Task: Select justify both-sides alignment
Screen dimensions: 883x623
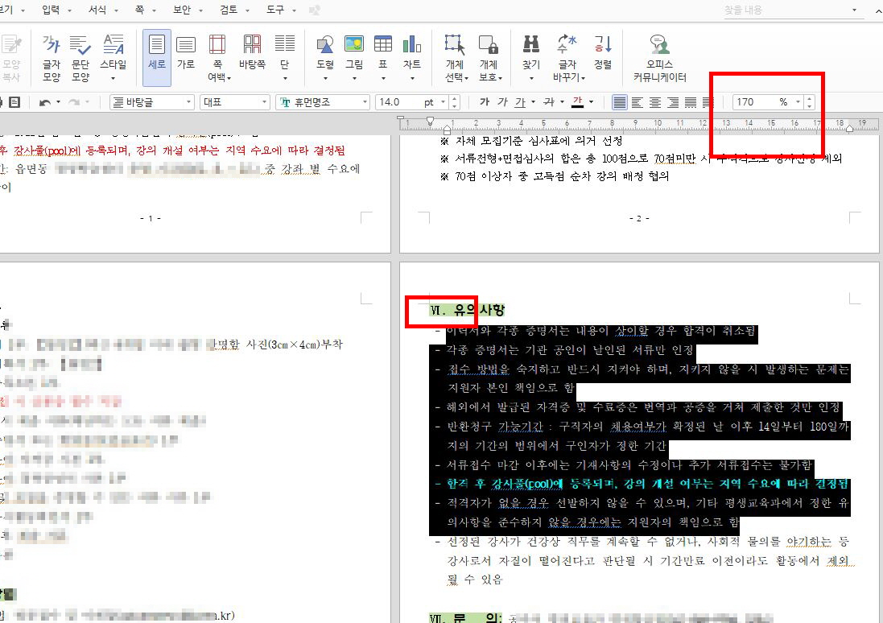Action: click(619, 102)
